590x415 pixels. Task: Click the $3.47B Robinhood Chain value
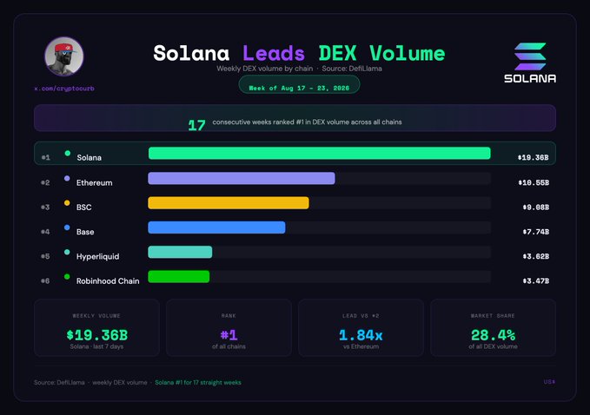[536, 280]
